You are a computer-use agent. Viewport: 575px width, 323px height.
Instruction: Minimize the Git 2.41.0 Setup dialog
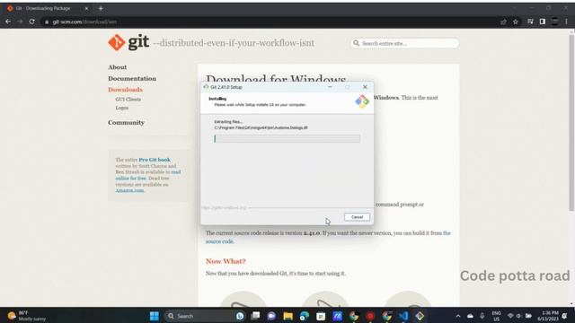(x=330, y=87)
